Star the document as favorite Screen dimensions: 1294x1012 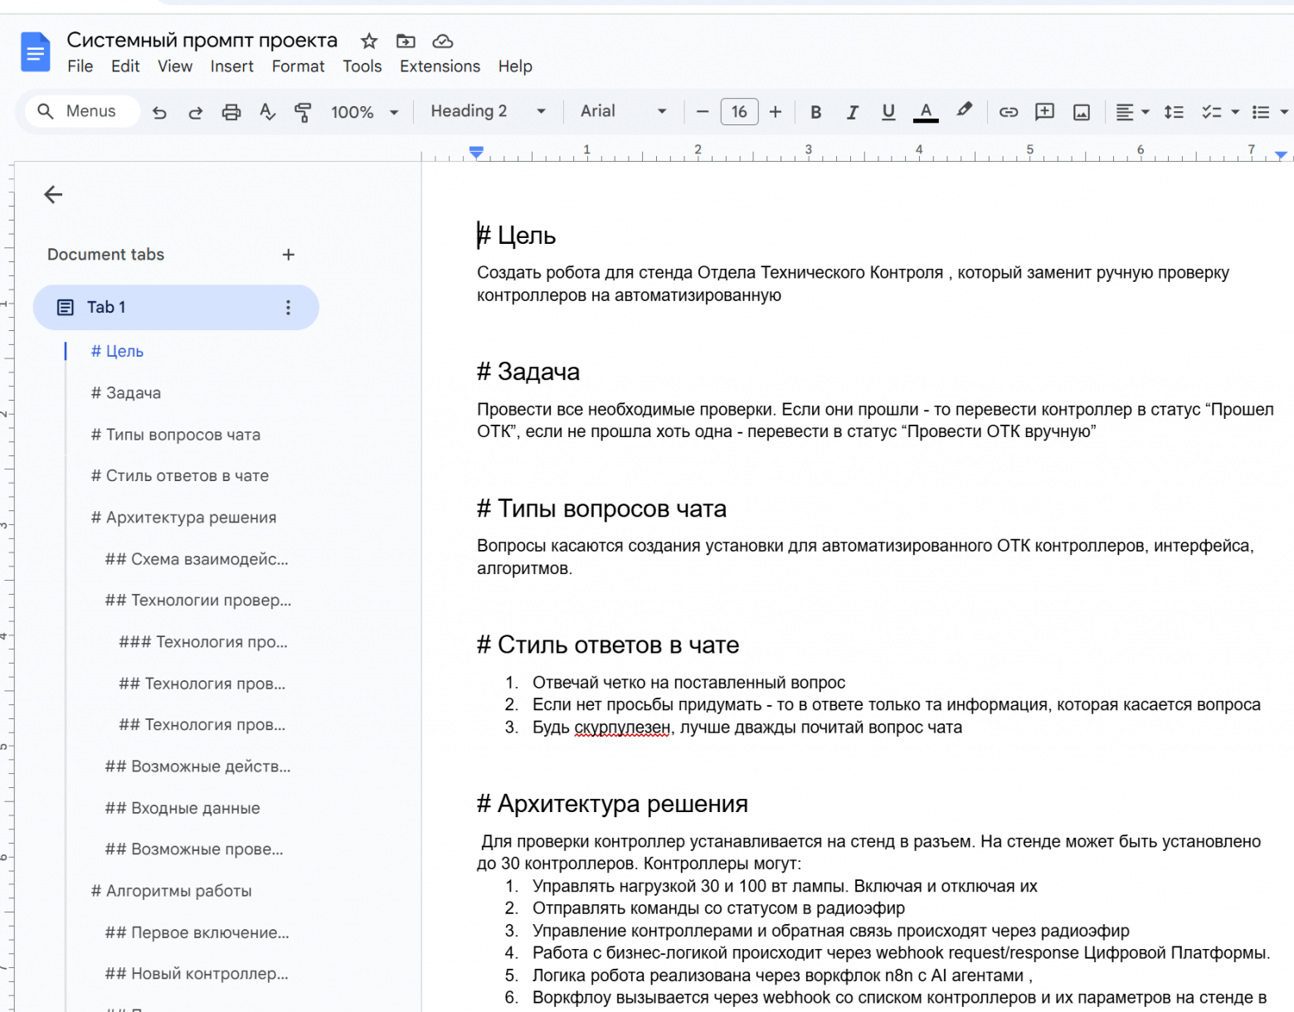point(367,40)
